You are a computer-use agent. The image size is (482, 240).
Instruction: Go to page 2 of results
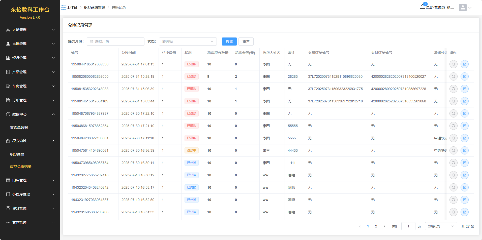pyautogui.click(x=376, y=226)
